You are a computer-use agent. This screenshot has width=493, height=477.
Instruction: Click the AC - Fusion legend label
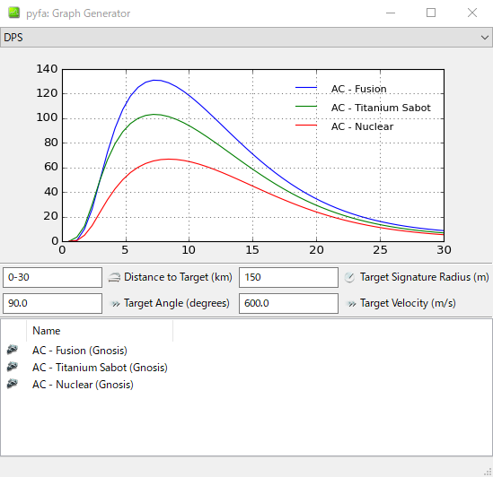(358, 89)
